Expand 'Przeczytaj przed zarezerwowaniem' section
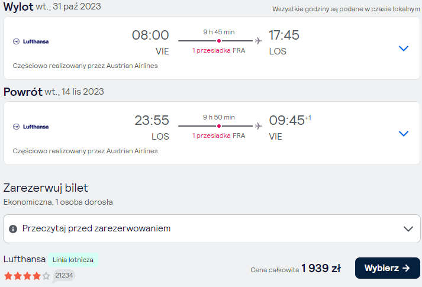 [211, 228]
